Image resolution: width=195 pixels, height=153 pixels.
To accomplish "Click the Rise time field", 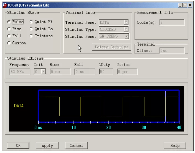I will [x=60, y=72].
